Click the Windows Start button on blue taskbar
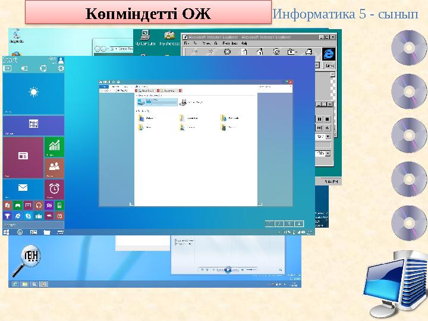The width and height of the screenshot is (428, 321). pos(7,232)
